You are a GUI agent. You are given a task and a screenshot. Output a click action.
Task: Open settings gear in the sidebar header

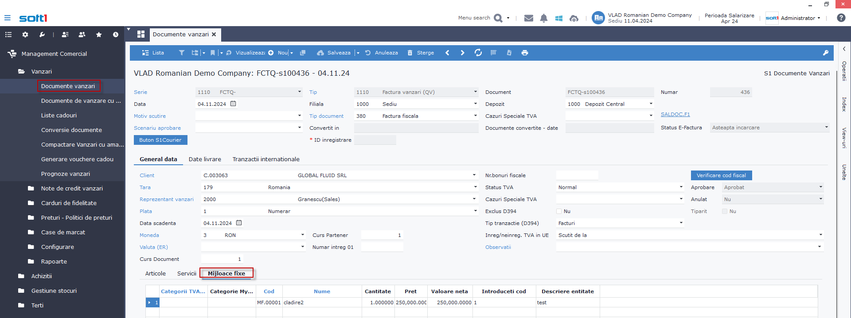point(25,35)
